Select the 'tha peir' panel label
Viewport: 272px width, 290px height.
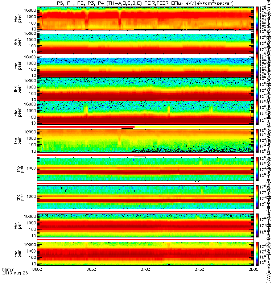pyautogui.click(x=18, y=141)
